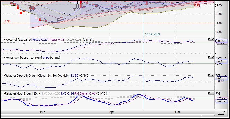
Task: Maximize the Relative Strength Index panel
Action: pos(210,75)
